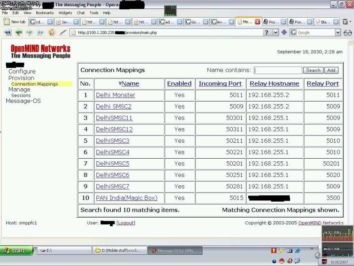The width and height of the screenshot is (354, 266).
Task: Go forward with the green Forward arrow
Action: click(29, 32)
